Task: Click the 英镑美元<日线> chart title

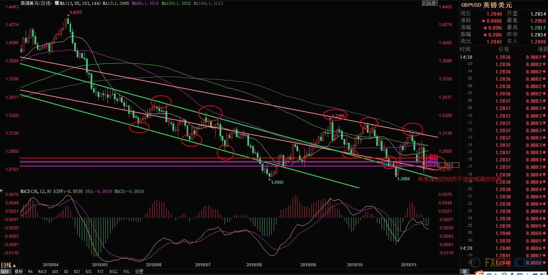Action: click(36, 3)
